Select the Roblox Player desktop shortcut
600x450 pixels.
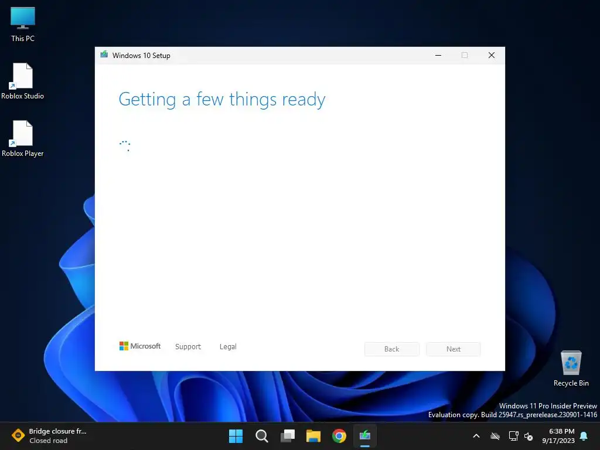[23, 139]
